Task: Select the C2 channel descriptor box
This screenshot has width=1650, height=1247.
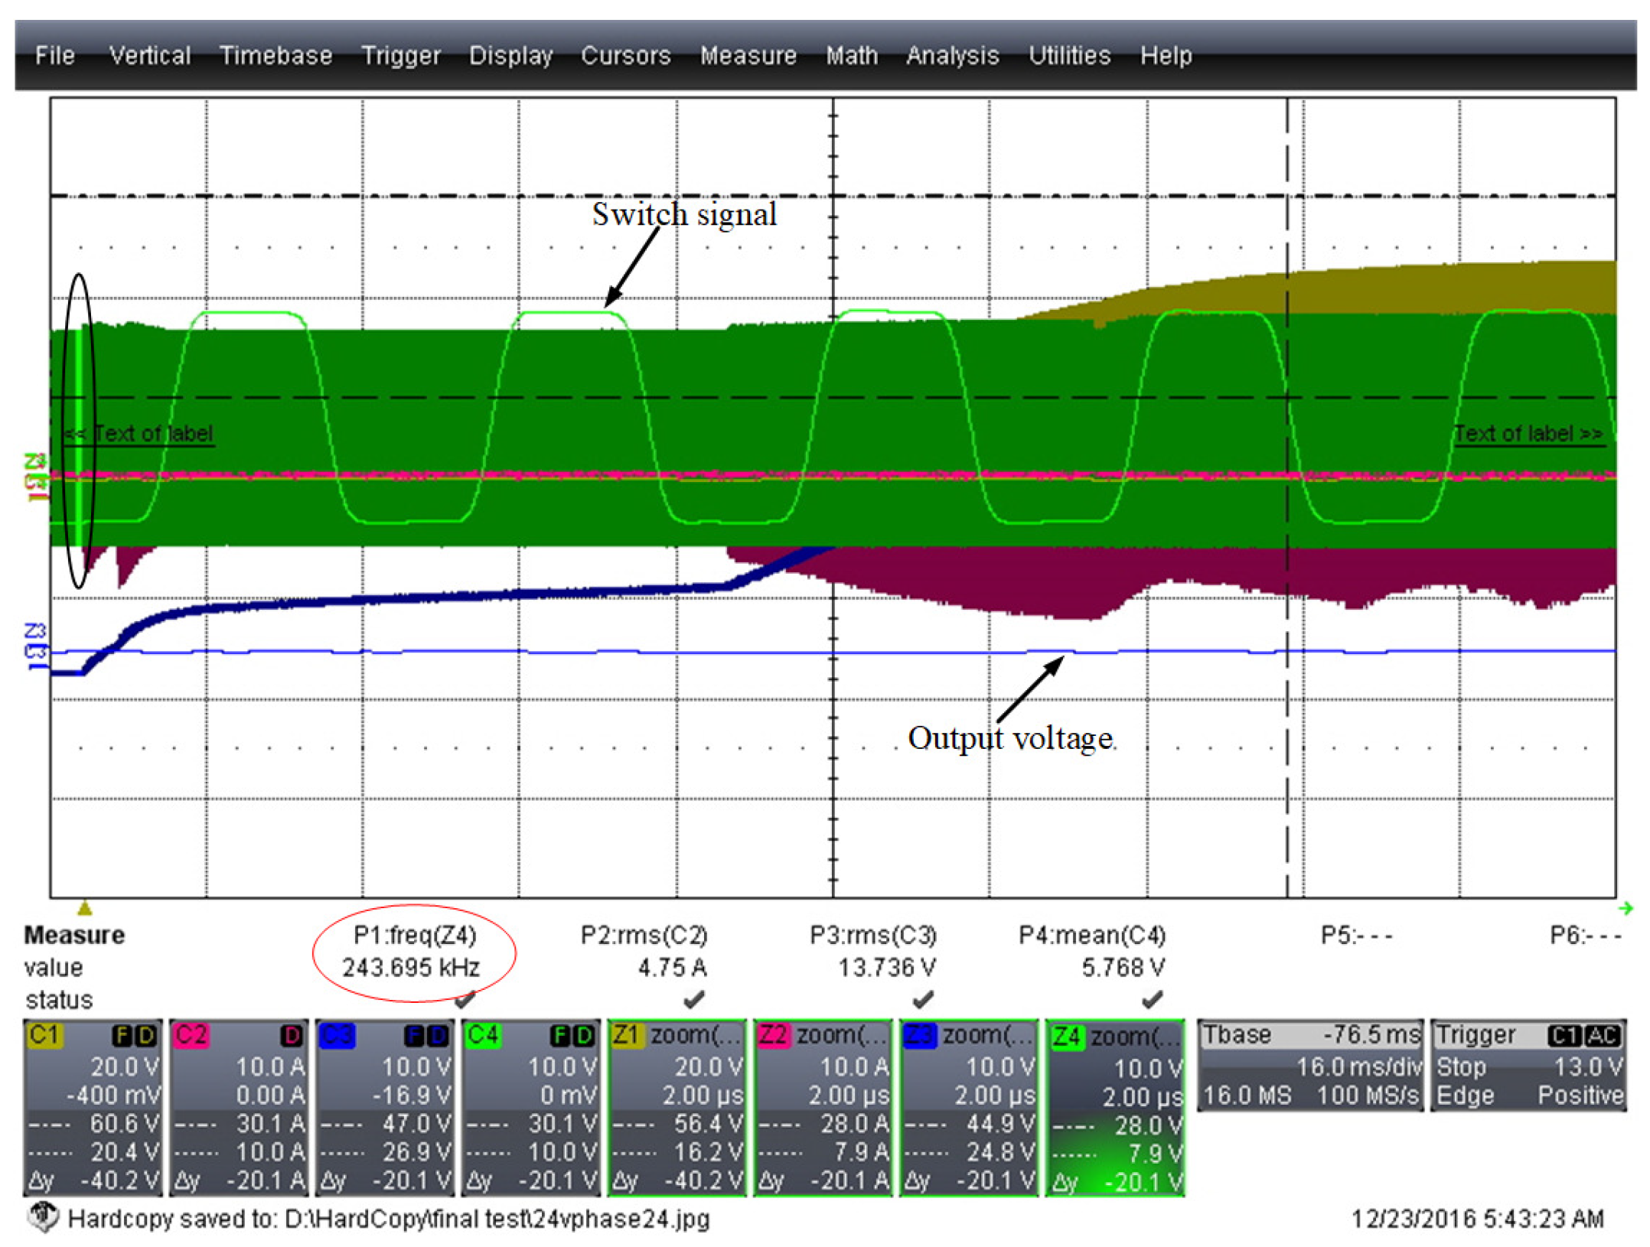Action: click(x=239, y=1106)
